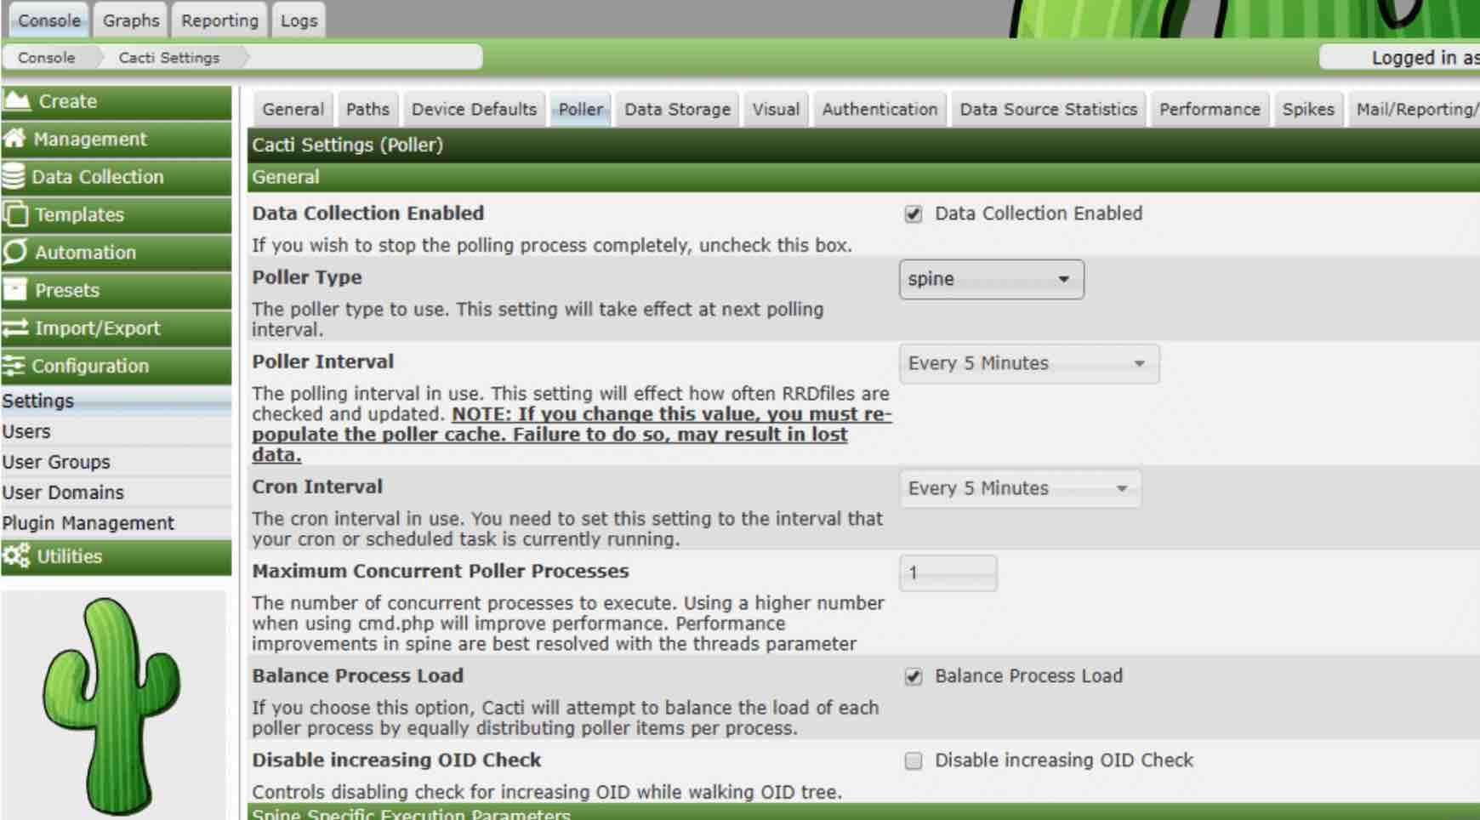
Task: Click Cacti Settings breadcrumb link
Action: [169, 58]
